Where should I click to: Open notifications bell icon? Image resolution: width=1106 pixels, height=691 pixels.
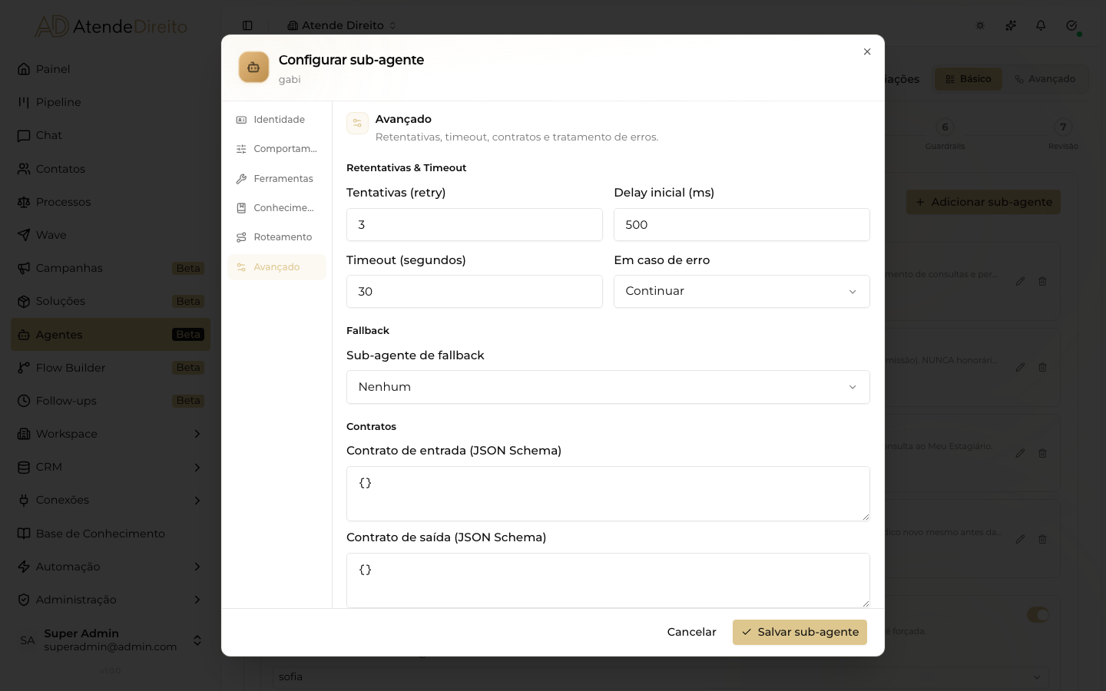[1041, 25]
